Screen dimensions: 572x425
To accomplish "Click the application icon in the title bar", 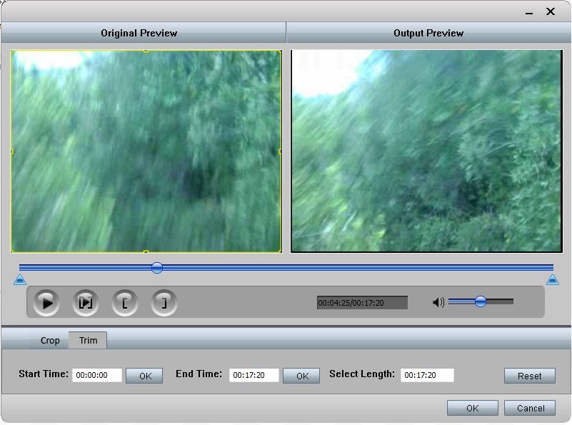I will coord(10,11).
